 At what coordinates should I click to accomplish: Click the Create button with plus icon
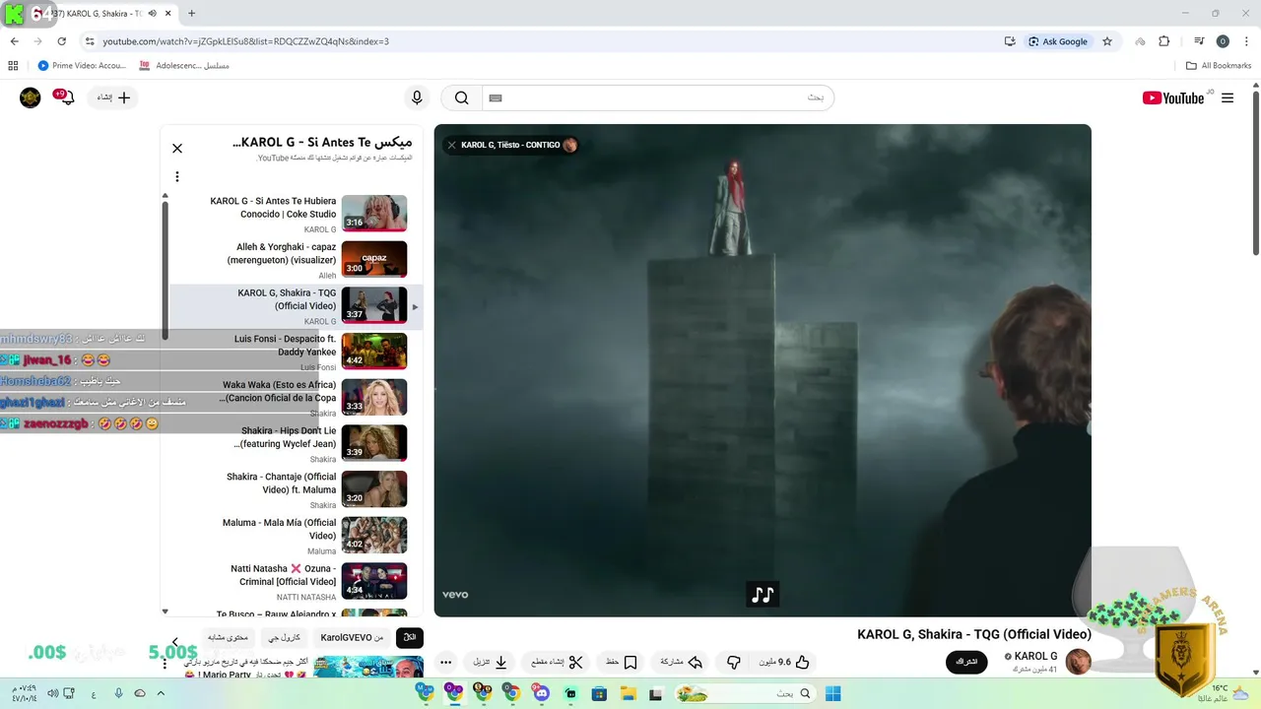(x=113, y=97)
